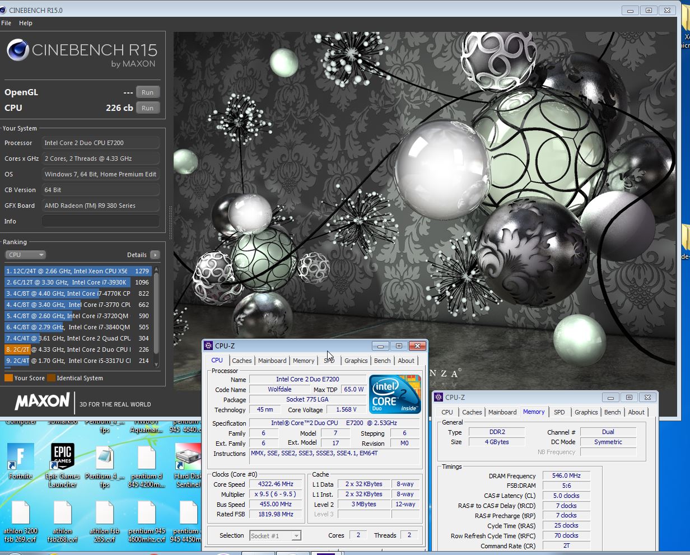Open the ranking CPU type dropdown
Viewport: 690px width, 555px height.
click(x=25, y=255)
